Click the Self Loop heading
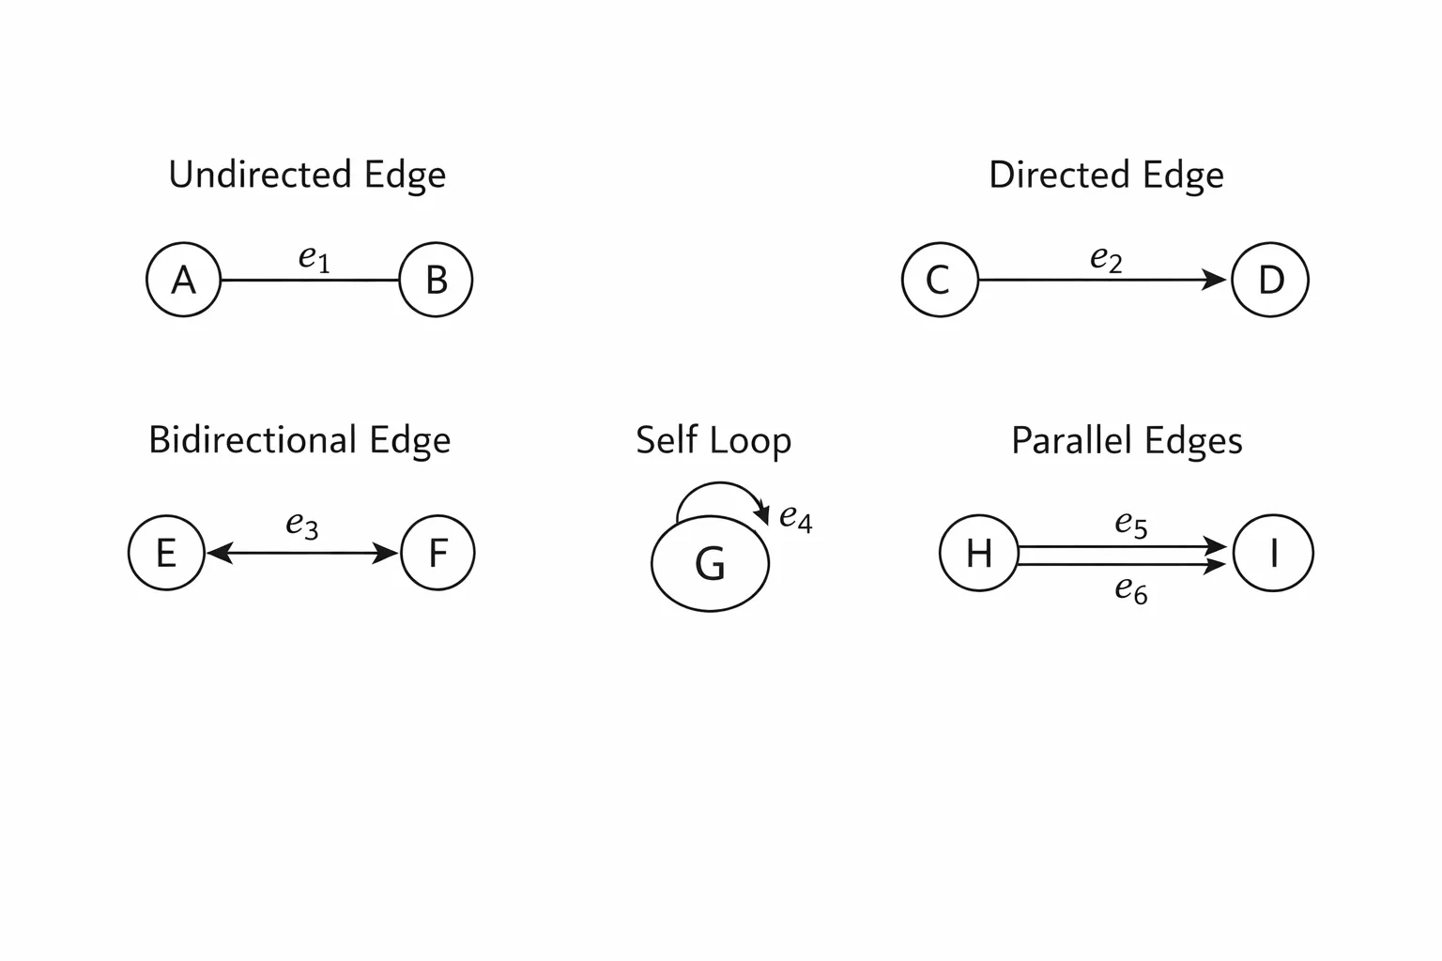The height and width of the screenshot is (961, 1442). [x=713, y=441]
